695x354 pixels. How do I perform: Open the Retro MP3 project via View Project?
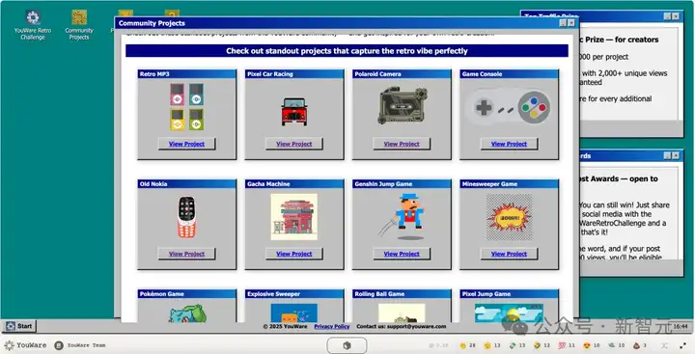[186, 144]
